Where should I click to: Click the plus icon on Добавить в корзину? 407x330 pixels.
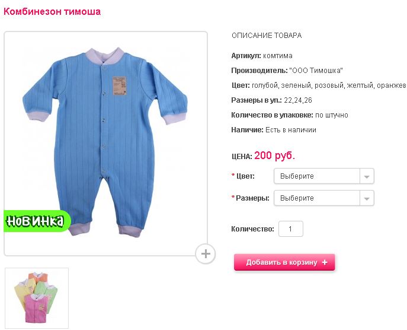(325, 262)
